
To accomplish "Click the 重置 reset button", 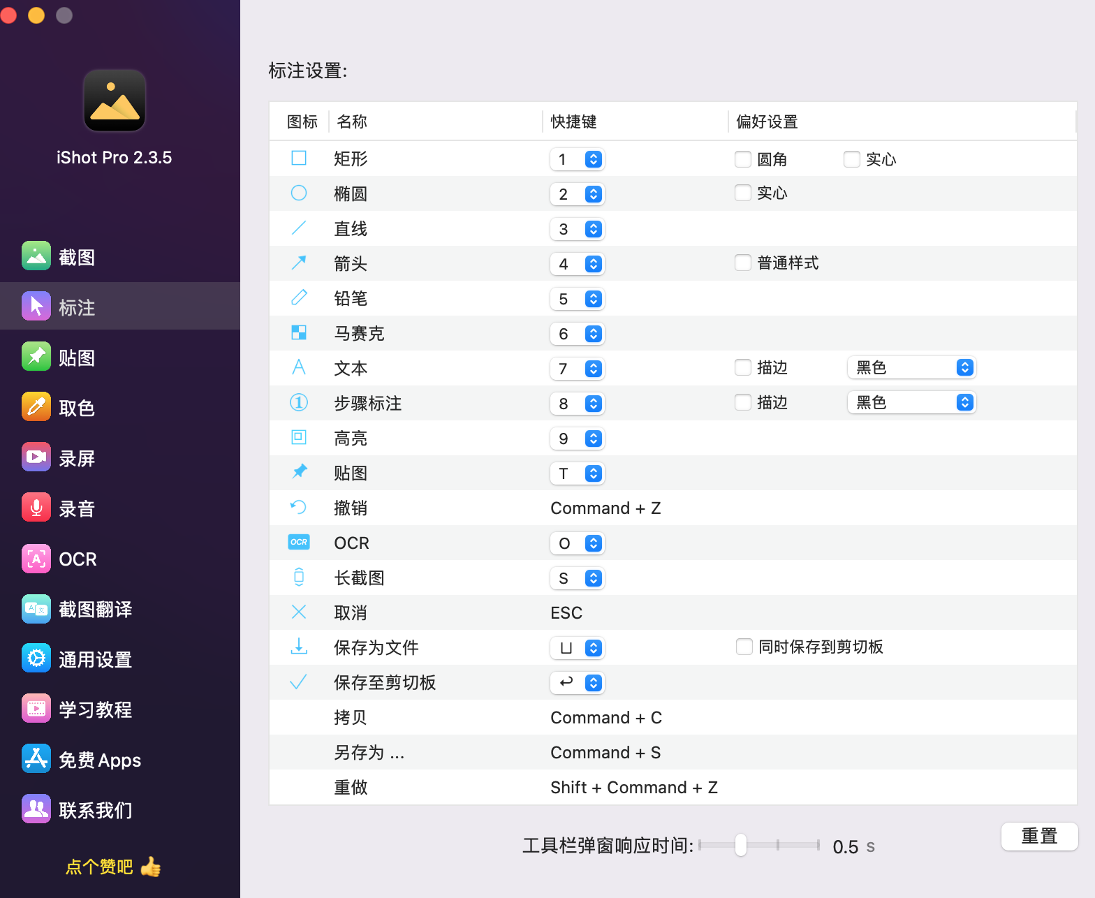I will click(1039, 836).
